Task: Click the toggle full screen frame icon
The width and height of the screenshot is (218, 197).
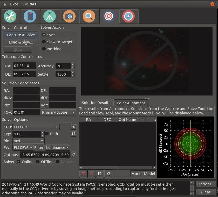Action: (73, 134)
